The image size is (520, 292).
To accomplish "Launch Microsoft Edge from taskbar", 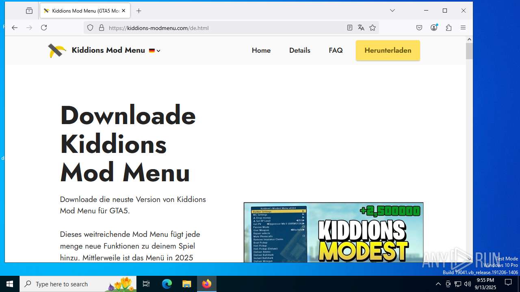I will 167,284.
